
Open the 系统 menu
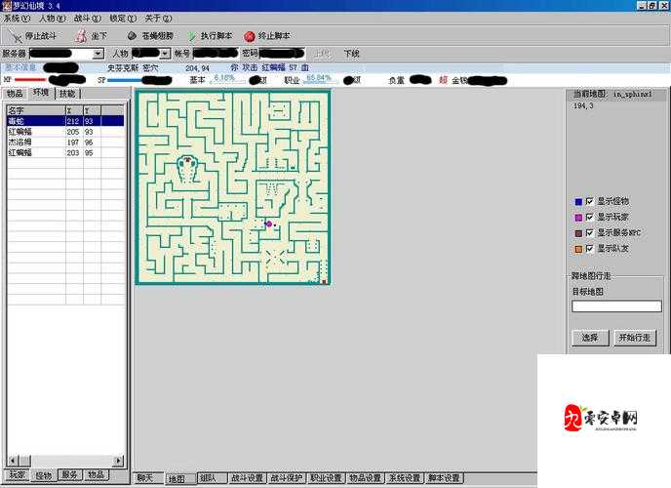click(14, 19)
